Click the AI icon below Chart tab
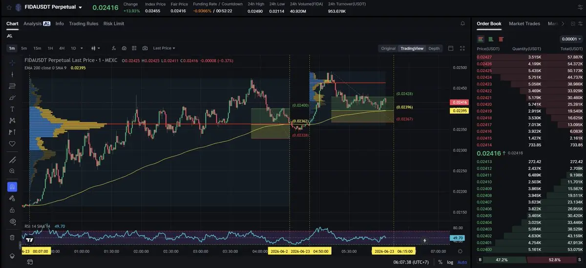 coord(10,36)
